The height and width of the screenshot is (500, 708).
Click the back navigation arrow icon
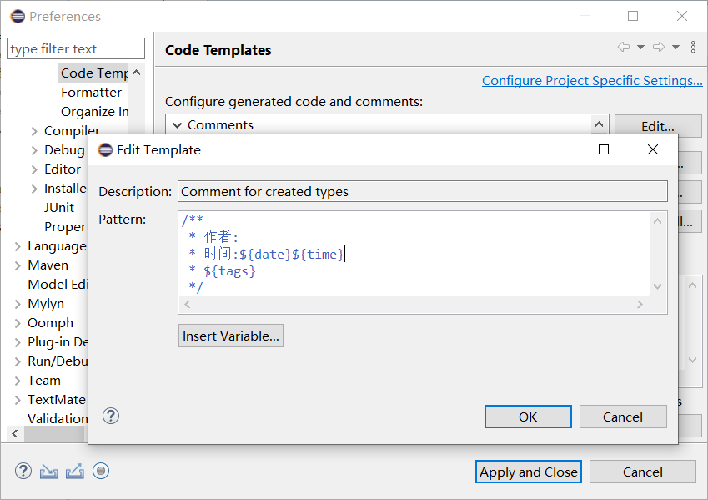[624, 48]
